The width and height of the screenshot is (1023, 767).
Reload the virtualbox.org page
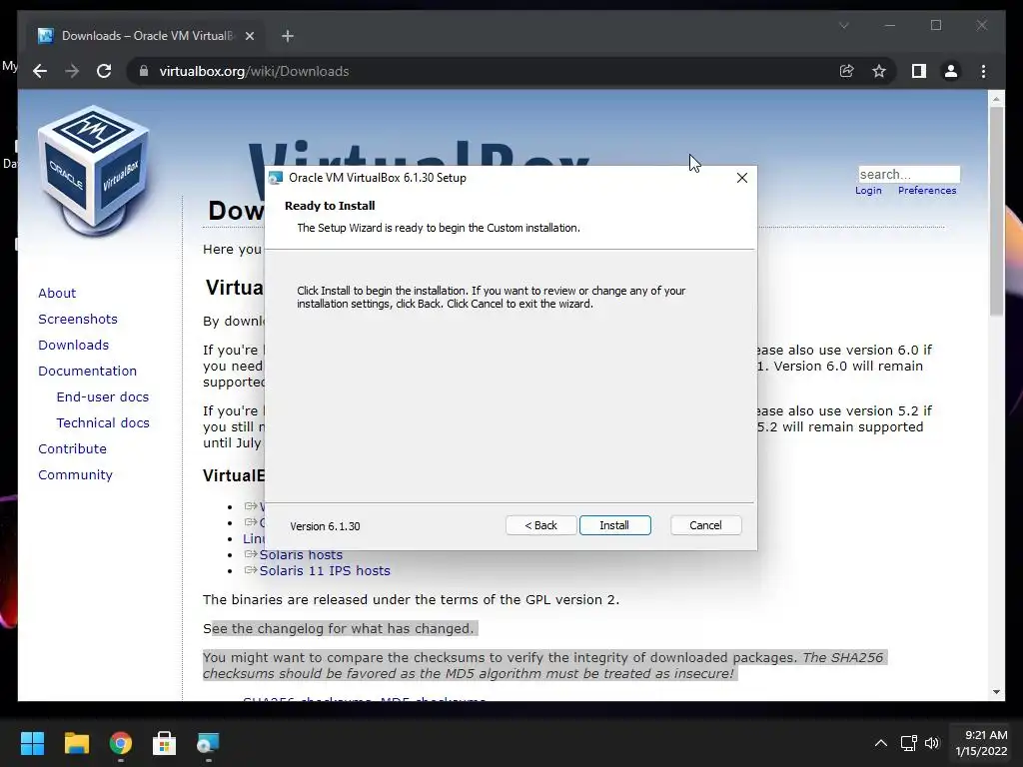point(104,71)
